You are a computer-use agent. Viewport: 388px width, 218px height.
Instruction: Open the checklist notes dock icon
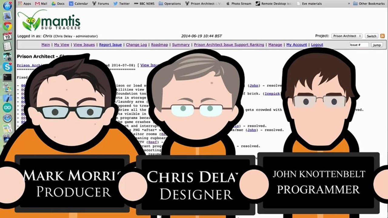(7, 46)
